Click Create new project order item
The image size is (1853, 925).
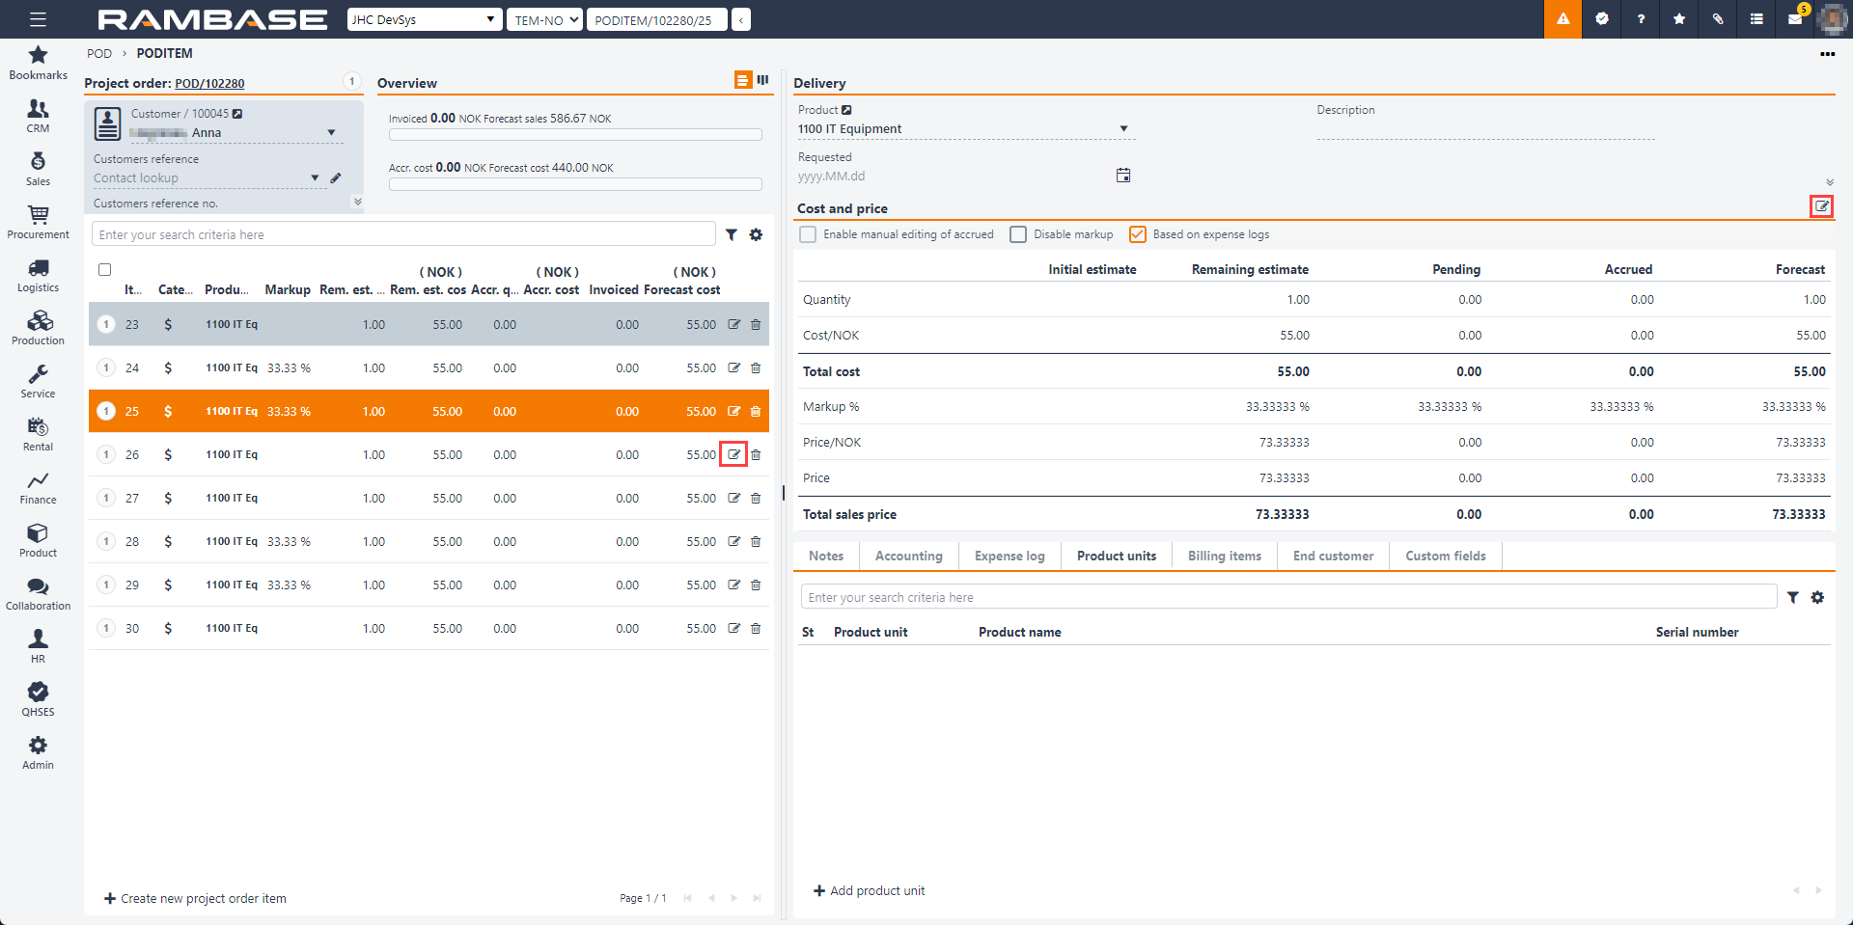[196, 898]
